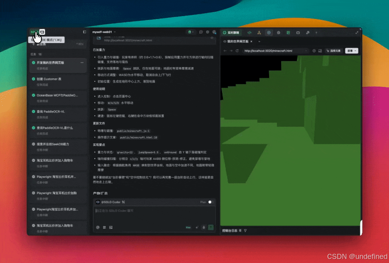Click the file link public/minecraft.js:1
Image resolution: width=389 pixels, height=263 pixels.
tap(133, 131)
